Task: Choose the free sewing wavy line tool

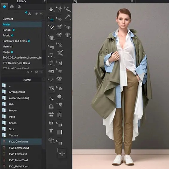Action: tap(51, 63)
